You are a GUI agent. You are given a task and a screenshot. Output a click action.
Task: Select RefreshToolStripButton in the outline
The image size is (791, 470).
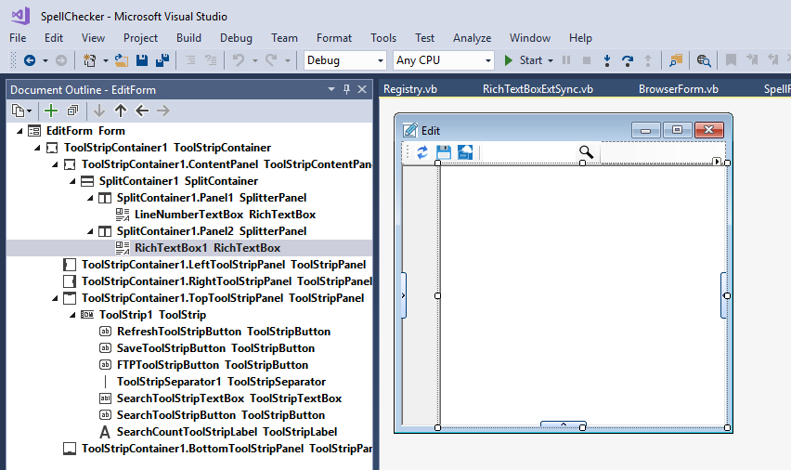[224, 332]
